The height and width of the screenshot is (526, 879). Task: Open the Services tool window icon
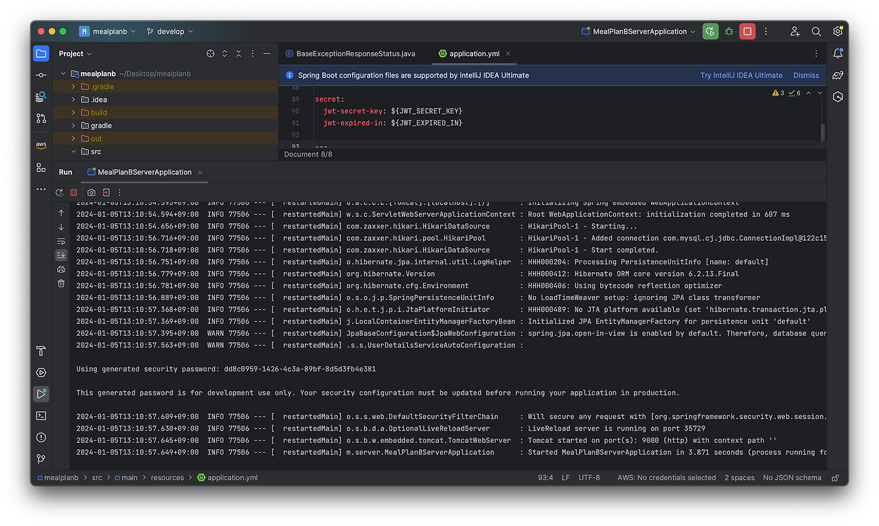point(41,372)
